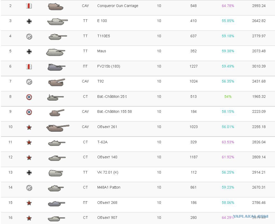This screenshot has height=224, width=275.
Task: Click the Maus tank silhouette icon
Action: tap(56, 52)
